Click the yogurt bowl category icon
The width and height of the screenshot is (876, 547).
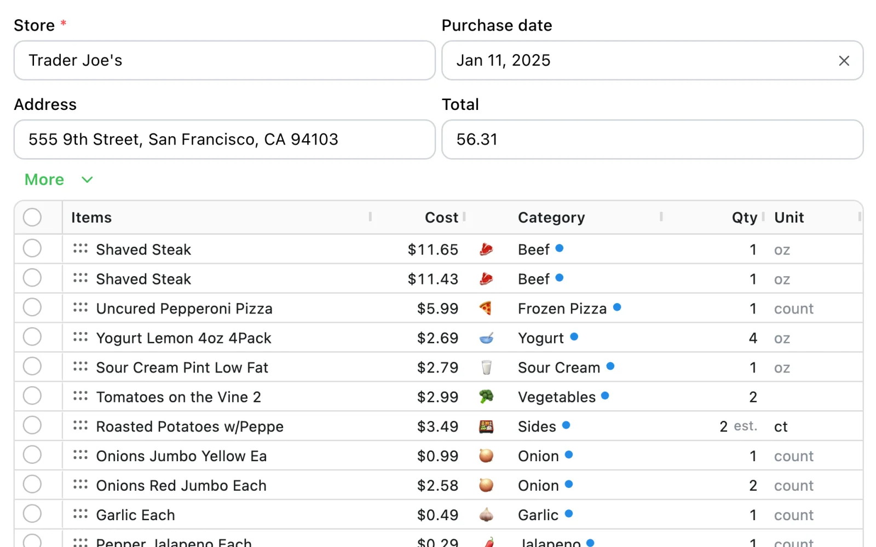click(x=486, y=338)
